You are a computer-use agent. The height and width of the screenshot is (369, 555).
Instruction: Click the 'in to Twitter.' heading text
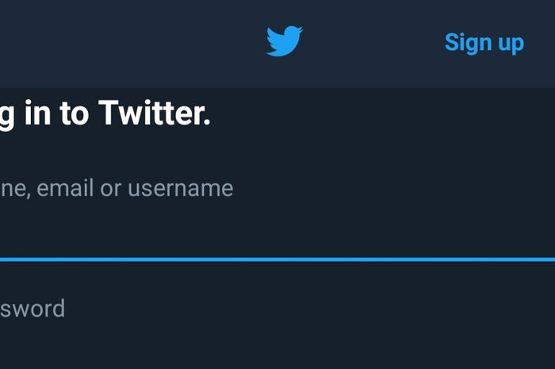(x=117, y=113)
